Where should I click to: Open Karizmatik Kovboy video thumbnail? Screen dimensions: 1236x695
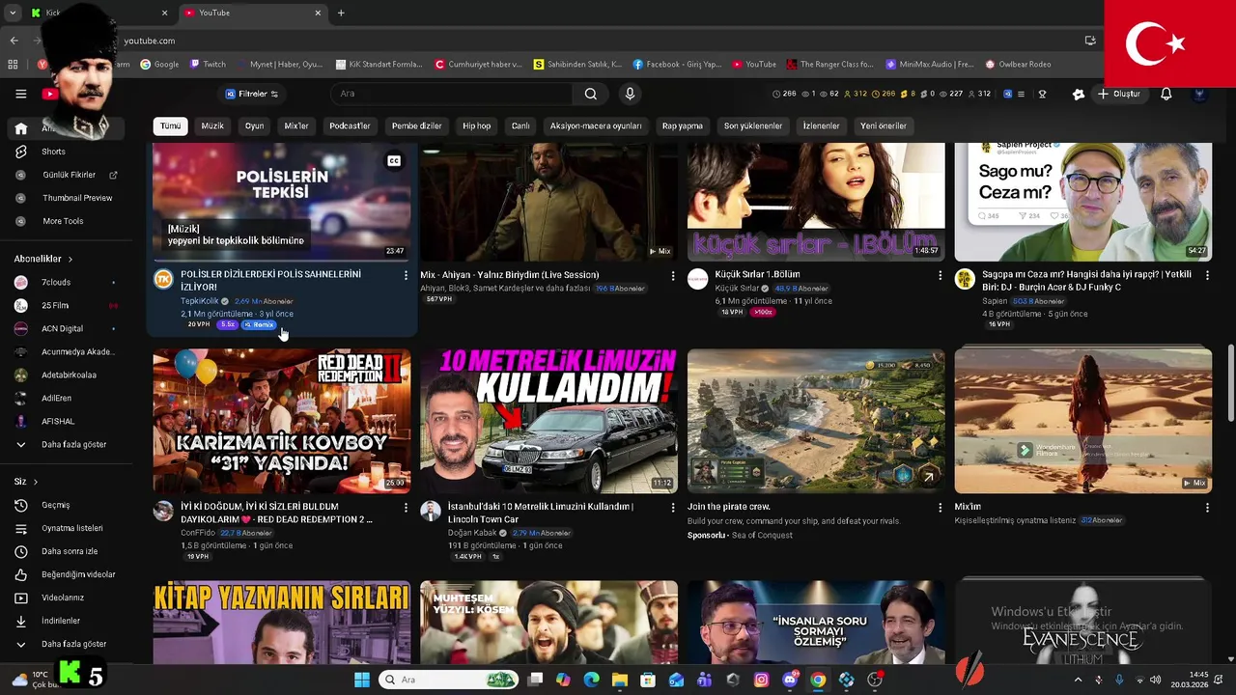[282, 422]
